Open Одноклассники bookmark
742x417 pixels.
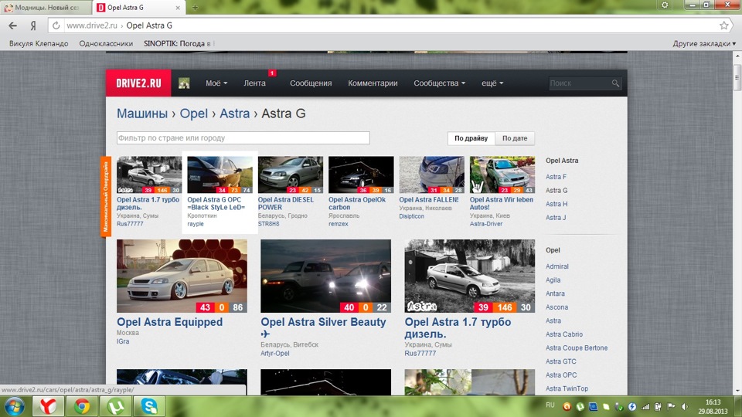point(106,43)
